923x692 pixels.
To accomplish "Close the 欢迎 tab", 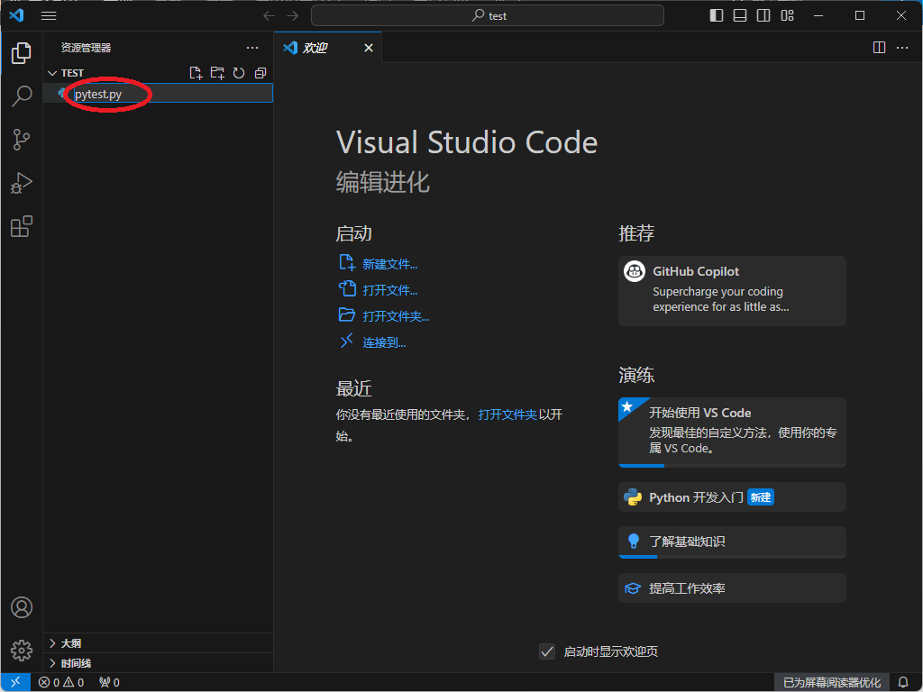I will pyautogui.click(x=369, y=48).
